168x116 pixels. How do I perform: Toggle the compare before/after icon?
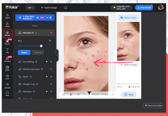tap(71, 94)
